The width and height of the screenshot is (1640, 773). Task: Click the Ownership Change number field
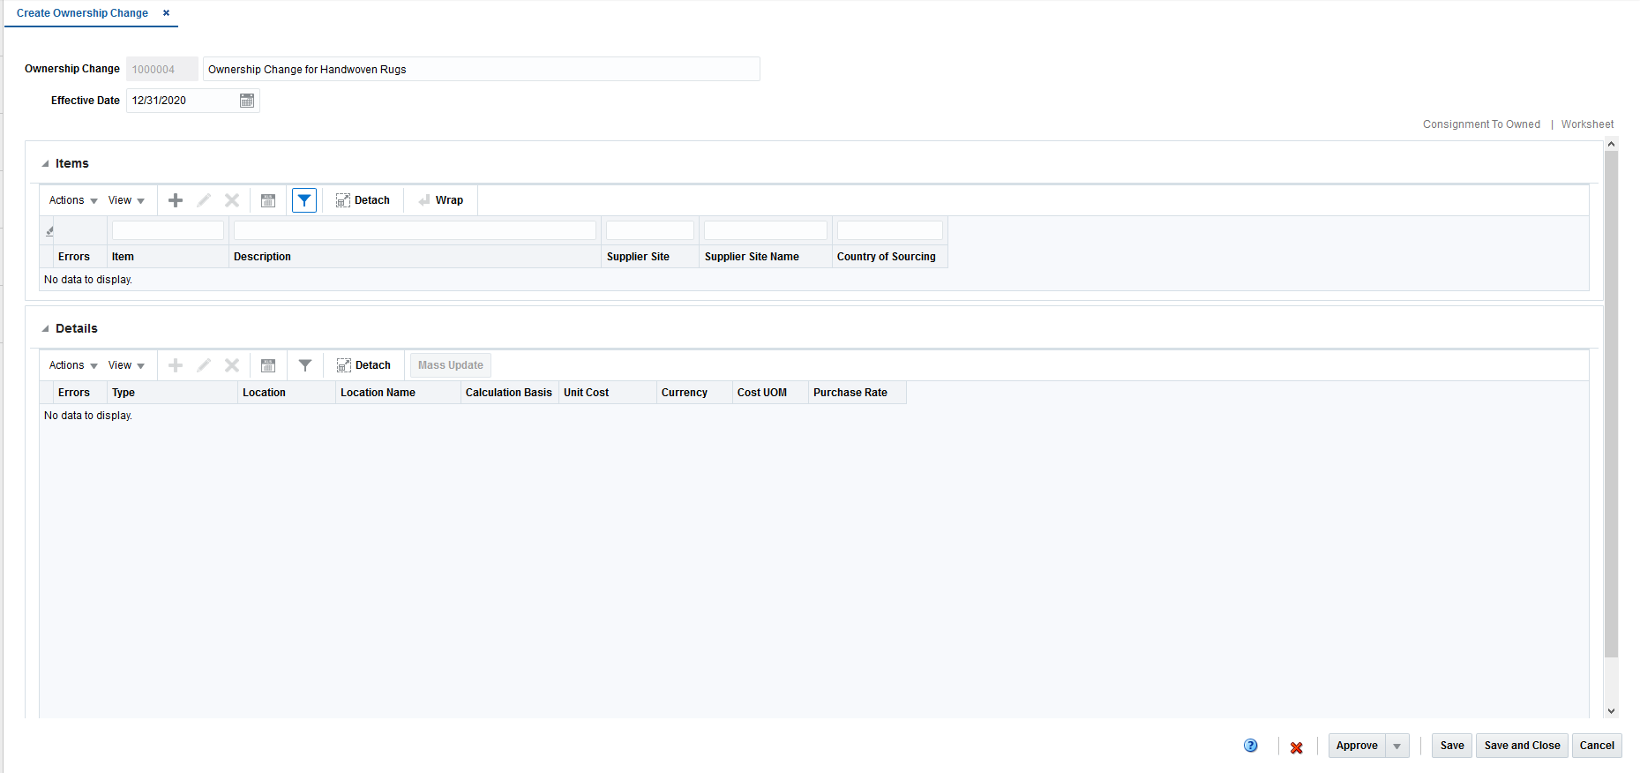161,69
